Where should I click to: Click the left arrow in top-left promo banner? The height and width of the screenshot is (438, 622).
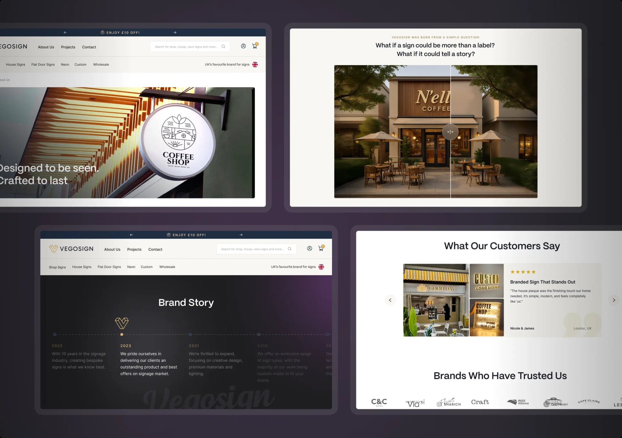65,32
